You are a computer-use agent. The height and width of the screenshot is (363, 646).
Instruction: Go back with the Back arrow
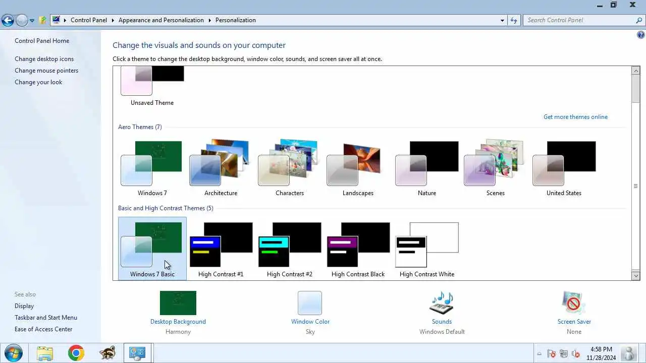pyautogui.click(x=8, y=20)
